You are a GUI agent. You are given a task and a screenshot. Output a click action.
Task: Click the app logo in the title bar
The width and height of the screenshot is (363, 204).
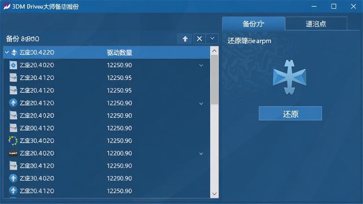pos(6,6)
